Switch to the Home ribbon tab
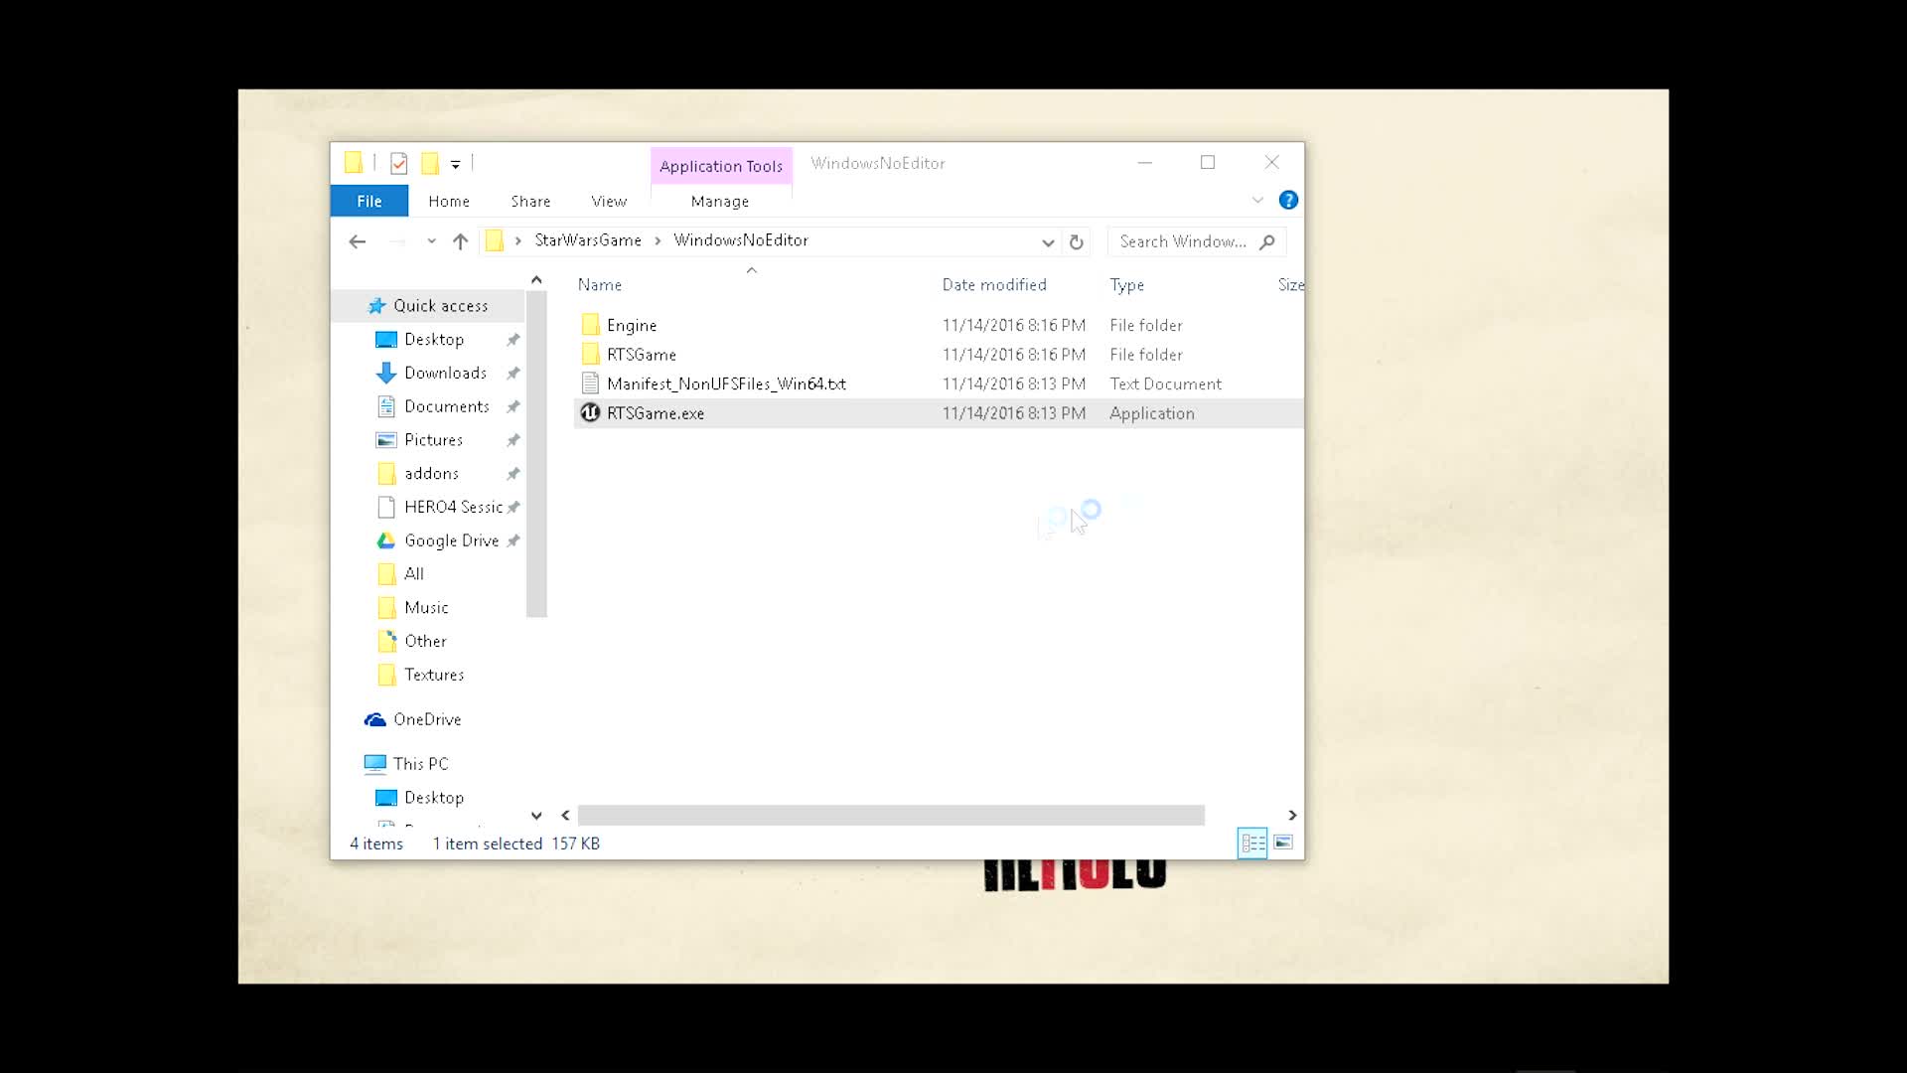The image size is (1907, 1073). (x=449, y=201)
